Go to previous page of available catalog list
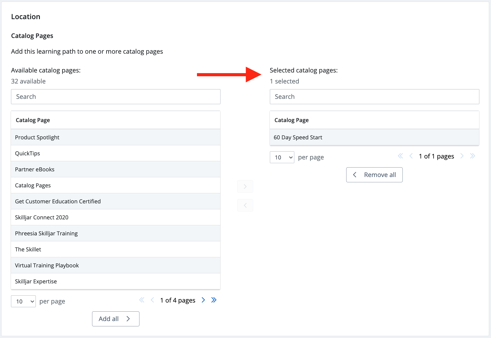 152,300
